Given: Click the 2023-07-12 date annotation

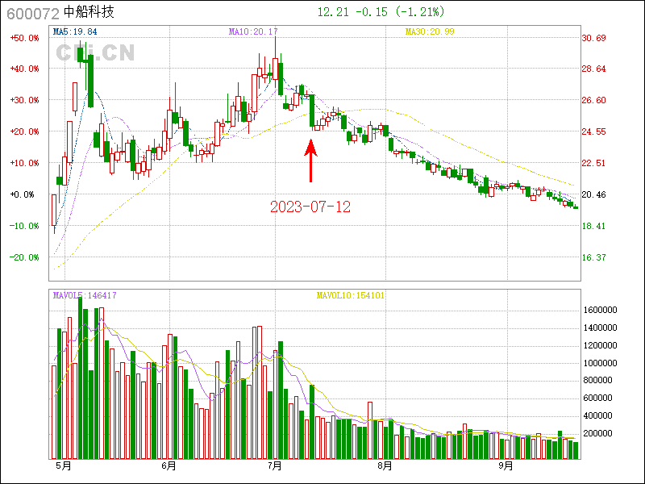Looking at the screenshot, I should pos(310,207).
